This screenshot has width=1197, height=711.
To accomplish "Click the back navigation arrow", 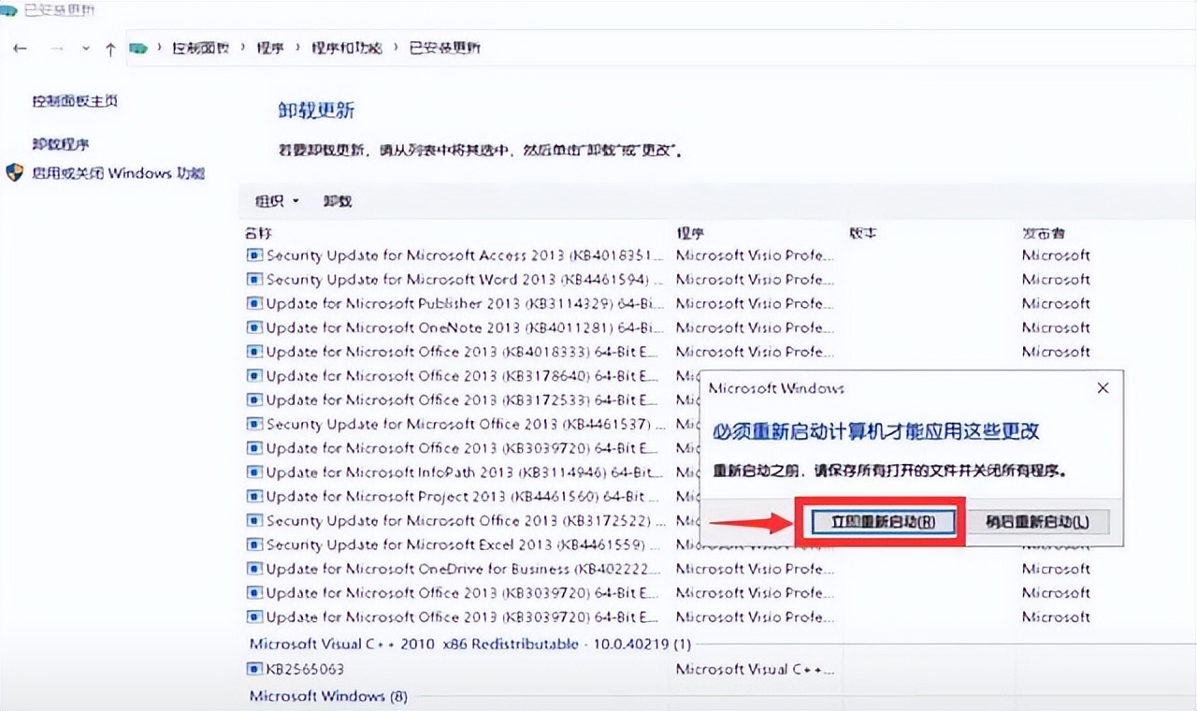I will 20,48.
